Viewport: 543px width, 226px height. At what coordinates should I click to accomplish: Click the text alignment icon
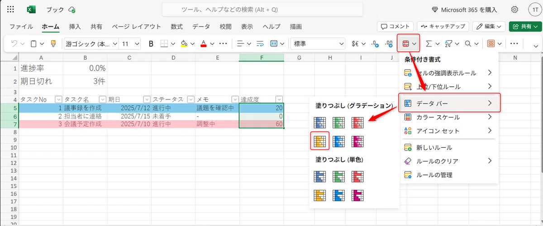click(241, 44)
